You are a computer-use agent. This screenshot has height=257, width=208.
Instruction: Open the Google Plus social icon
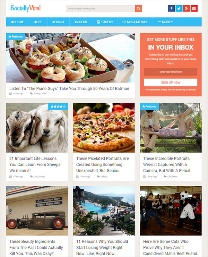coord(187,8)
